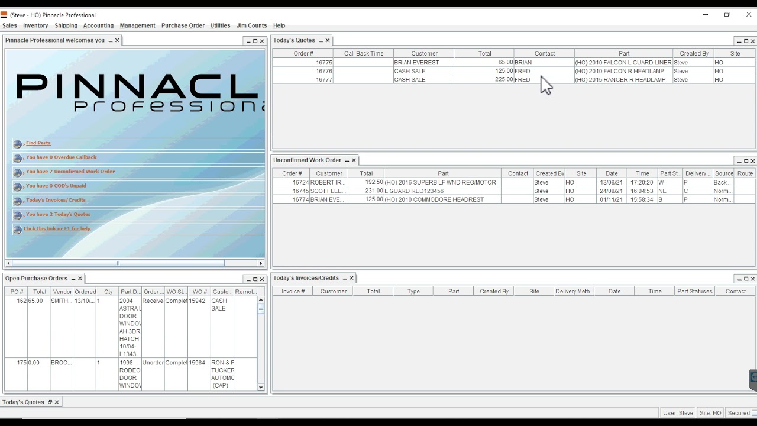This screenshot has height=426, width=757.
Task: Select purchase order 175 row
Action: pyautogui.click(x=131, y=374)
